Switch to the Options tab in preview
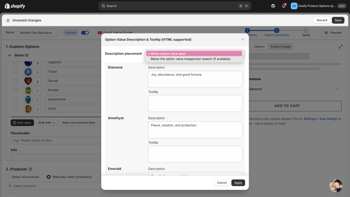Image resolution: width=350 pixels, height=197 pixels. click(x=259, y=47)
